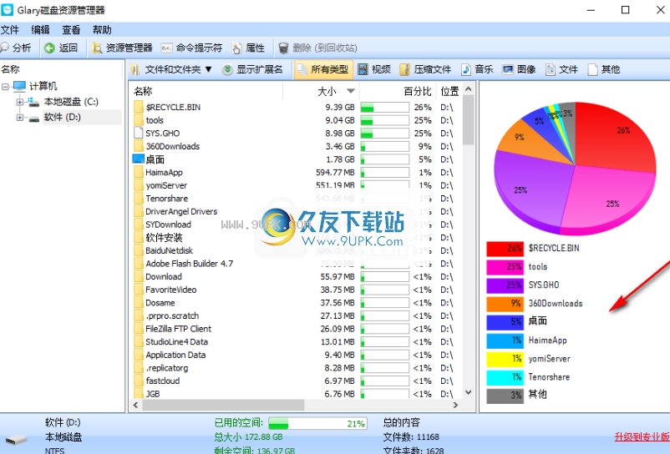Filter by the Documents (文件) type icon
Image resolution: width=670 pixels, height=454 pixels.
click(551, 69)
